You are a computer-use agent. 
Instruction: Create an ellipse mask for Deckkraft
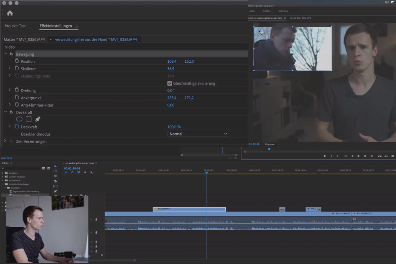19,119
